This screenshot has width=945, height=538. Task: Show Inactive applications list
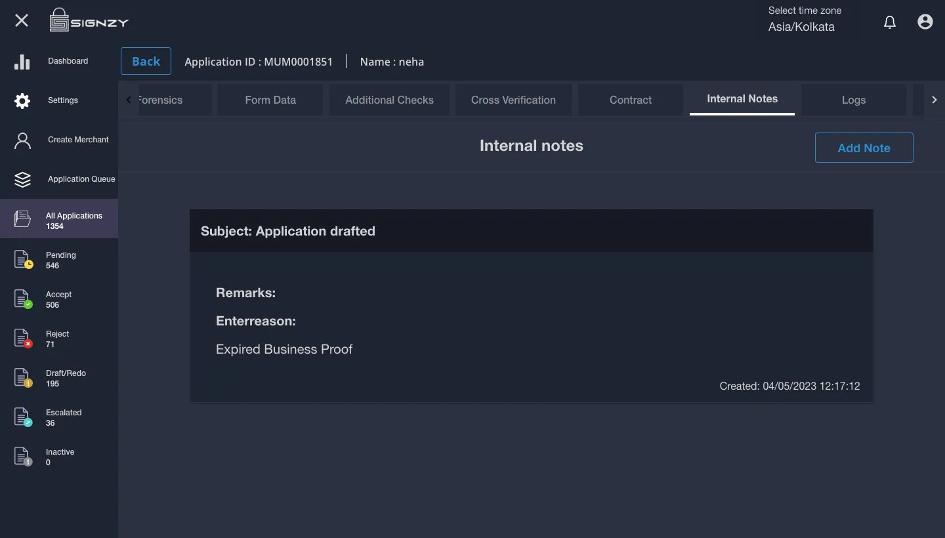59,457
